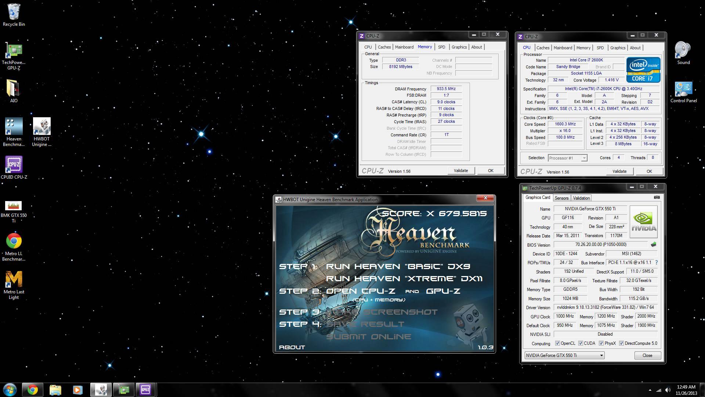This screenshot has height=397, width=705.
Task: Click Validate in memory CPU-Z window
Action: point(461,171)
